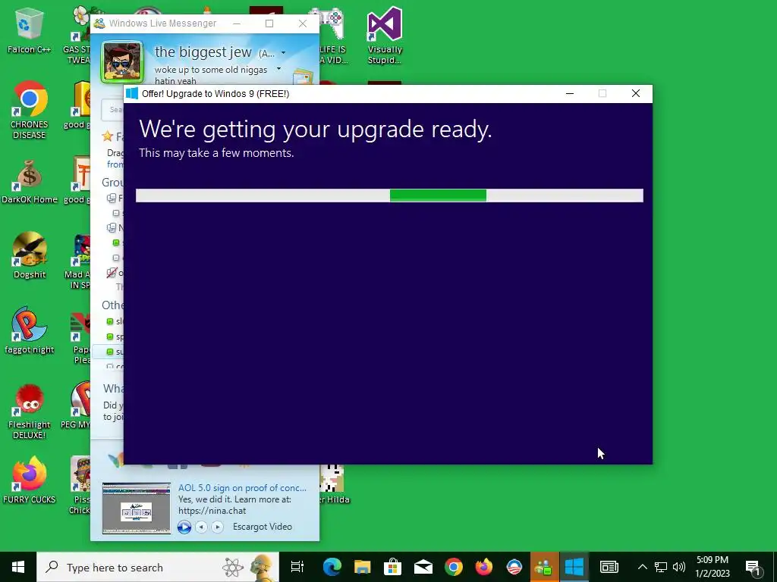
Task: Open Microsoft Store from the taskbar
Action: click(392, 567)
